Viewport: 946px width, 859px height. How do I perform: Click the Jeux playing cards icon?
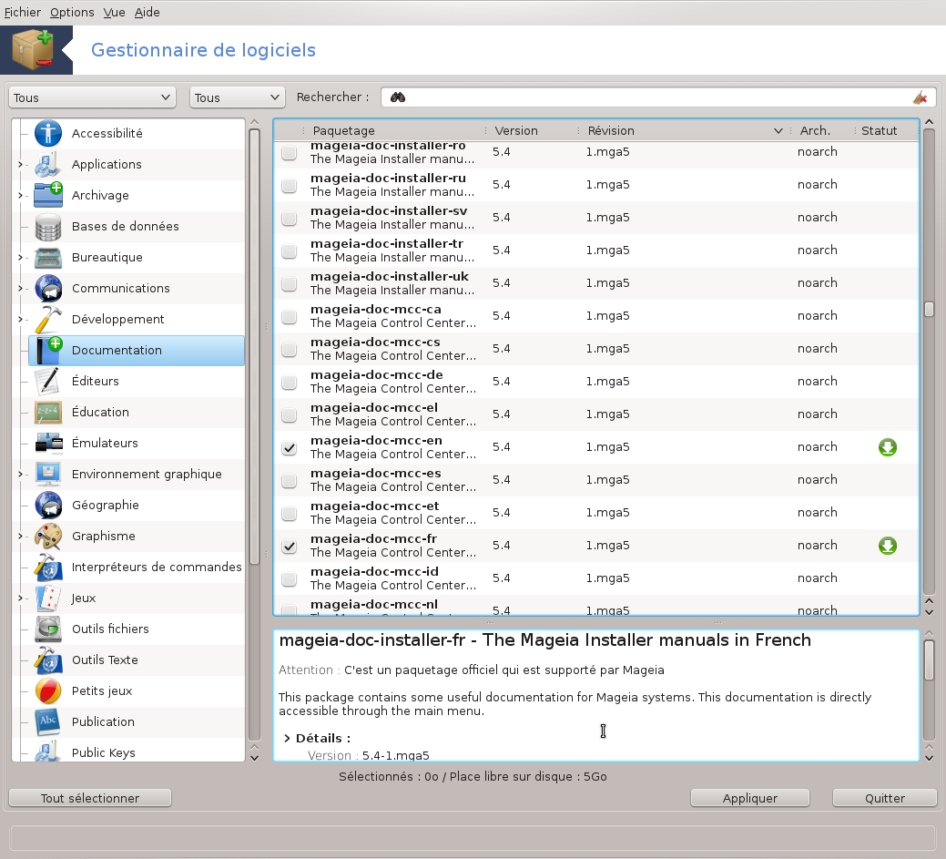click(x=48, y=598)
